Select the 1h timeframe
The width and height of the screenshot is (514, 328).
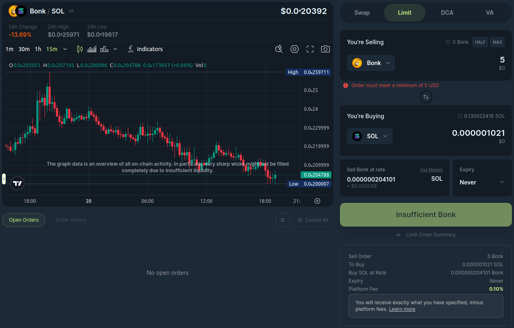click(x=38, y=49)
